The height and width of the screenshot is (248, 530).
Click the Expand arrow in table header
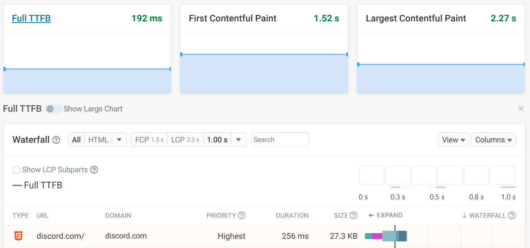pyautogui.click(x=372, y=215)
